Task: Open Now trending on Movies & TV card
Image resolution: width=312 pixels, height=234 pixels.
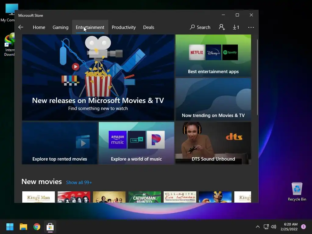Action: pyautogui.click(x=213, y=99)
